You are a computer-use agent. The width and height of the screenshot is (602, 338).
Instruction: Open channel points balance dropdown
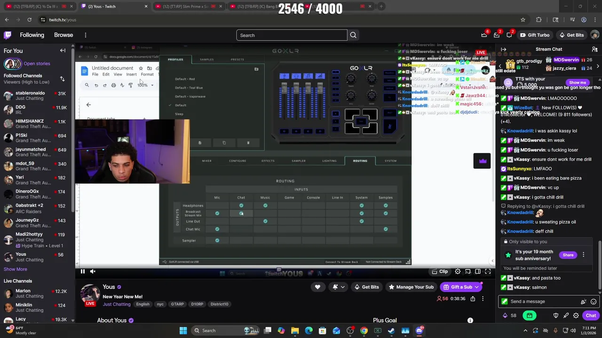pyautogui.click(x=510, y=315)
